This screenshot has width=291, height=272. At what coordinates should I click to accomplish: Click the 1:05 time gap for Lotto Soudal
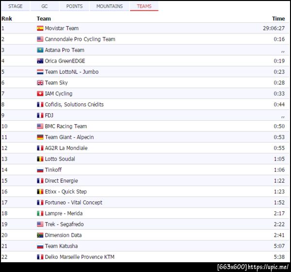point(279,159)
